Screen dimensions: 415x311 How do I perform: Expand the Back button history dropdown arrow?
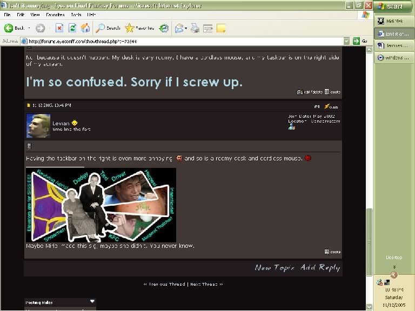tap(29, 28)
